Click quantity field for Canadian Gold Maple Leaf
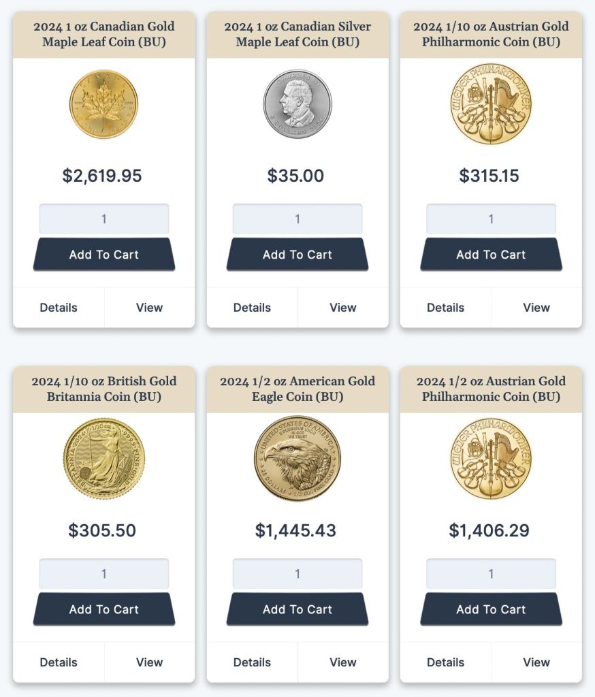 tap(103, 219)
